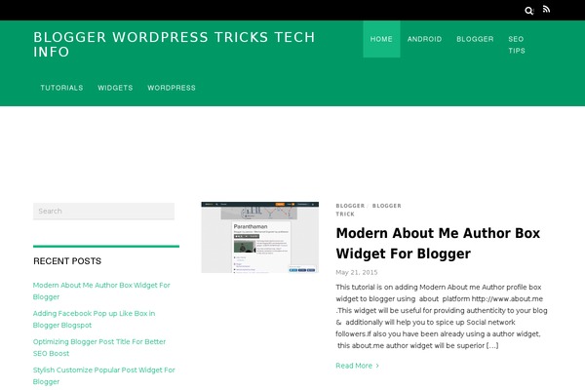Image resolution: width=585 pixels, height=390 pixels.
Task: Focus the sidebar Search field
Action: pos(103,212)
